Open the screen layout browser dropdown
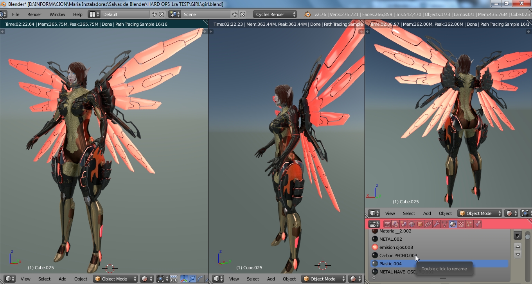The height and width of the screenshot is (284, 532). [94, 14]
